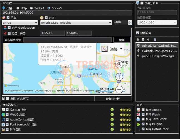Click the webcam icon in media devices toolbar

click(x=143, y=40)
